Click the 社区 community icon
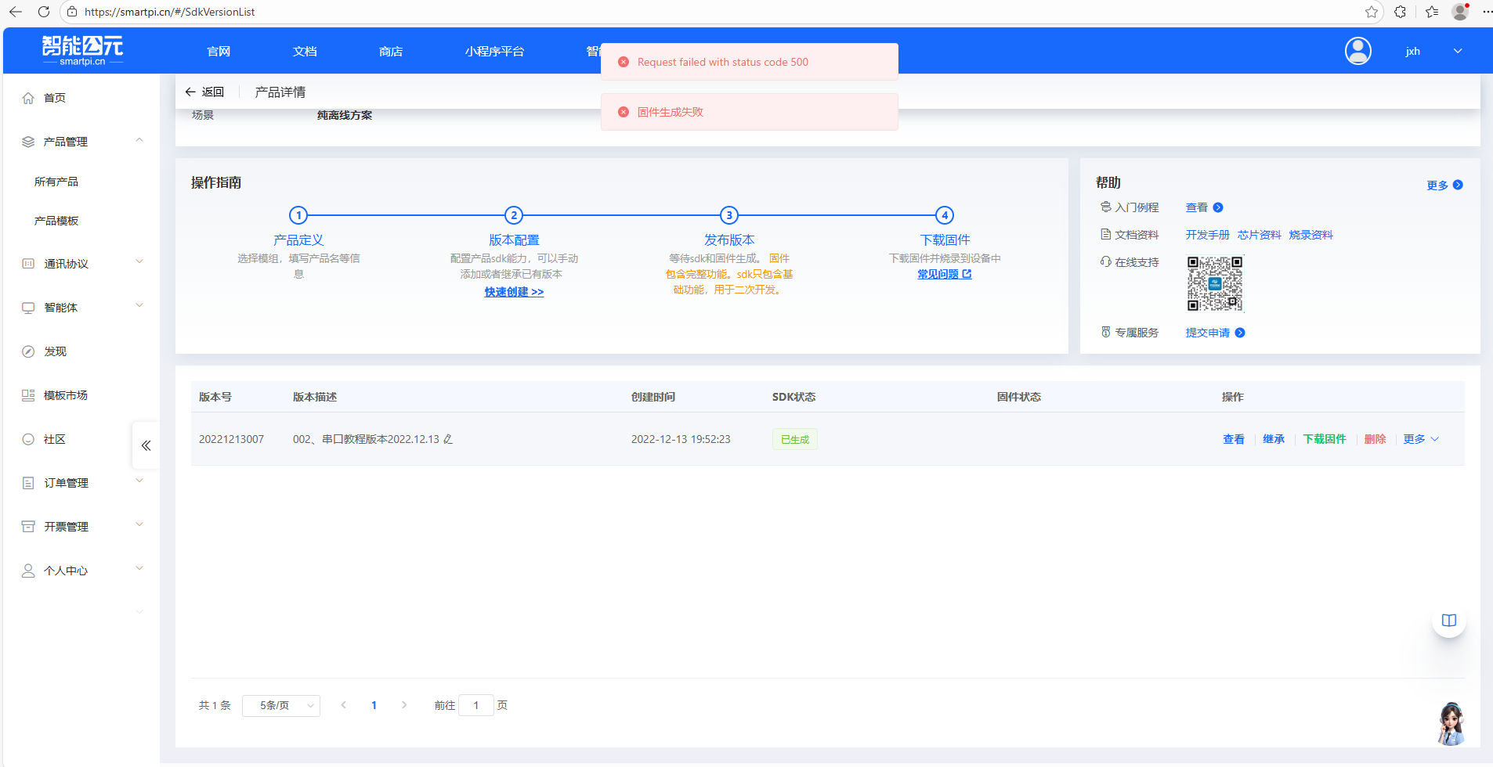1493x767 pixels. [x=28, y=438]
